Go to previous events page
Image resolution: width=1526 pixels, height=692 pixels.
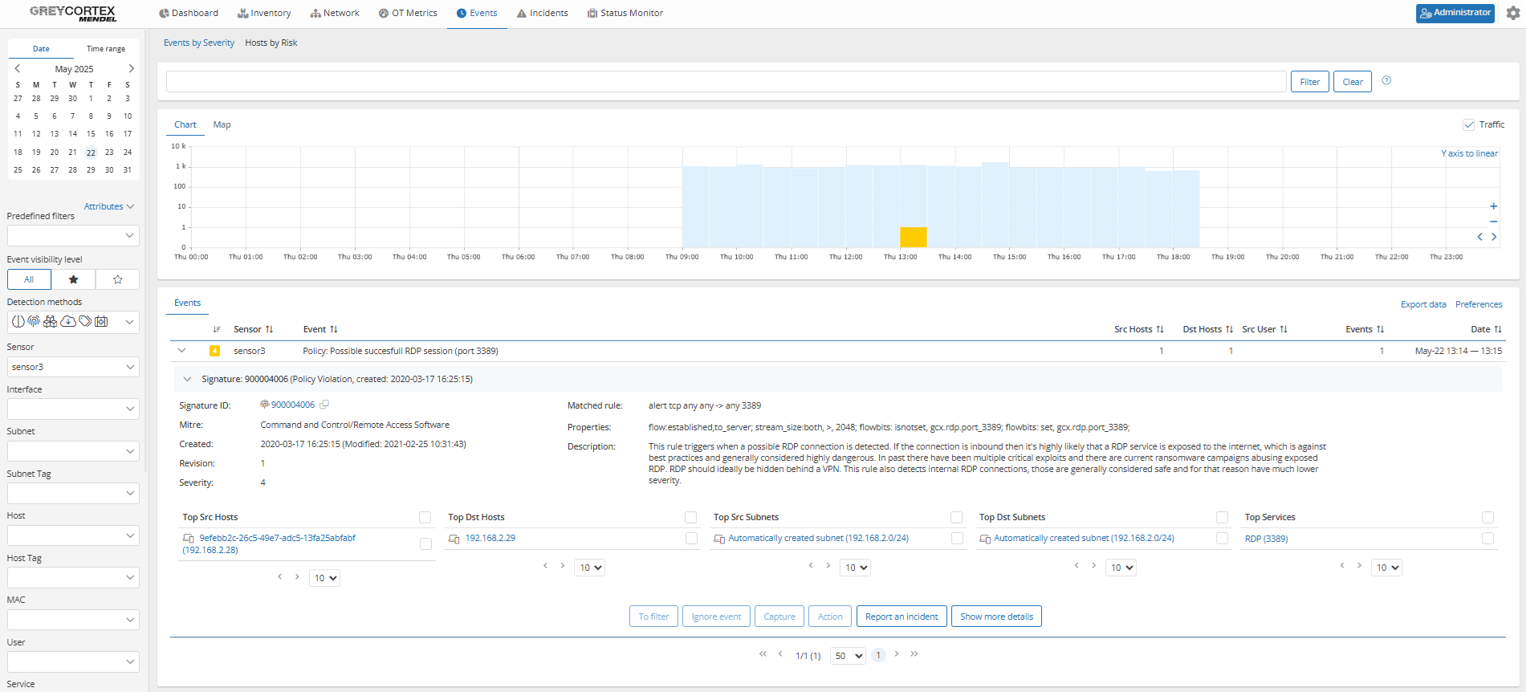coord(780,654)
